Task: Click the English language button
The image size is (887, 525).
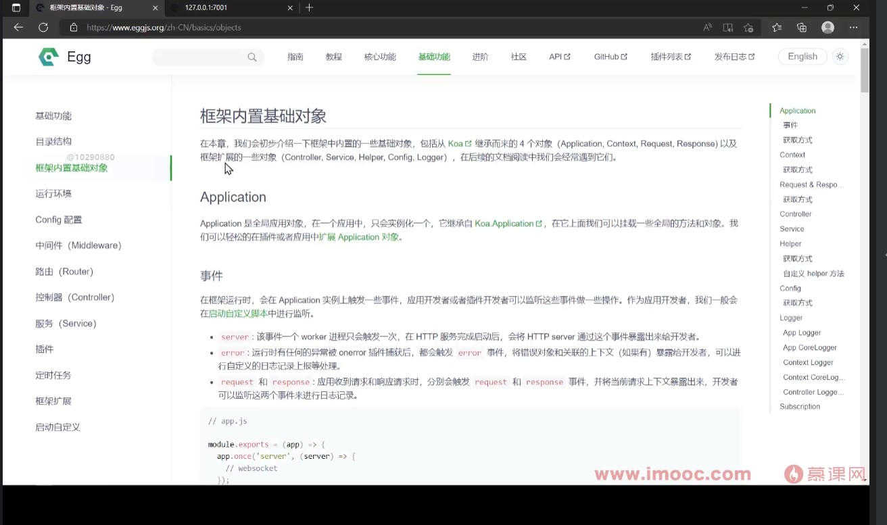Action: pos(802,57)
